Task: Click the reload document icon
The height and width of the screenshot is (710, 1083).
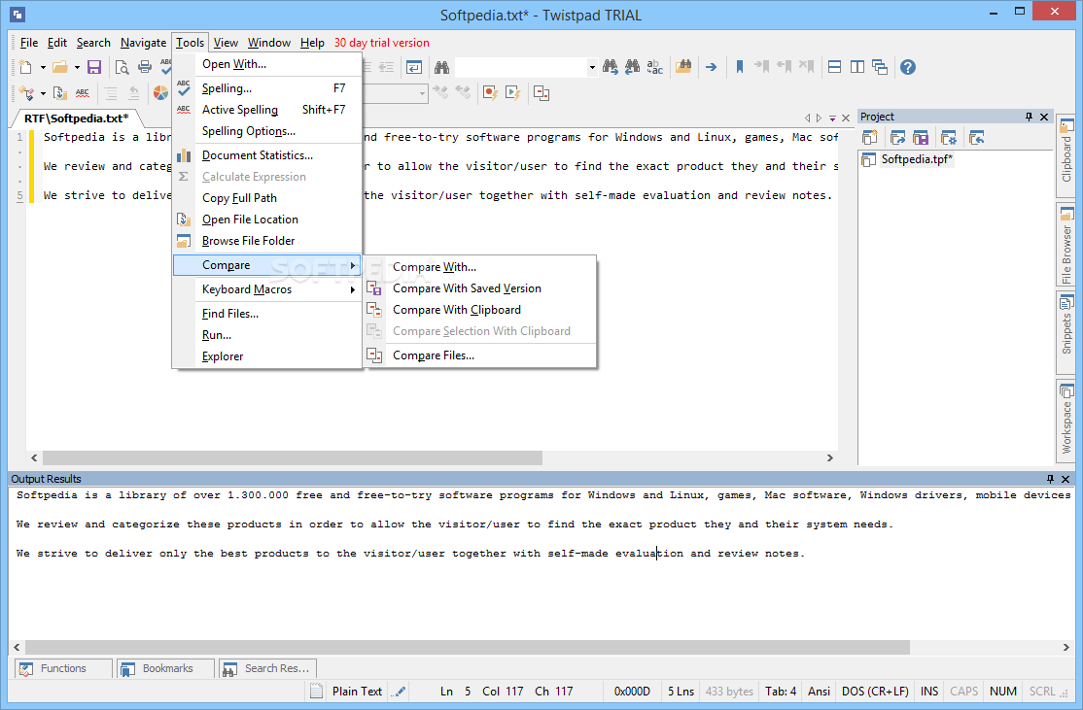Action: [60, 92]
